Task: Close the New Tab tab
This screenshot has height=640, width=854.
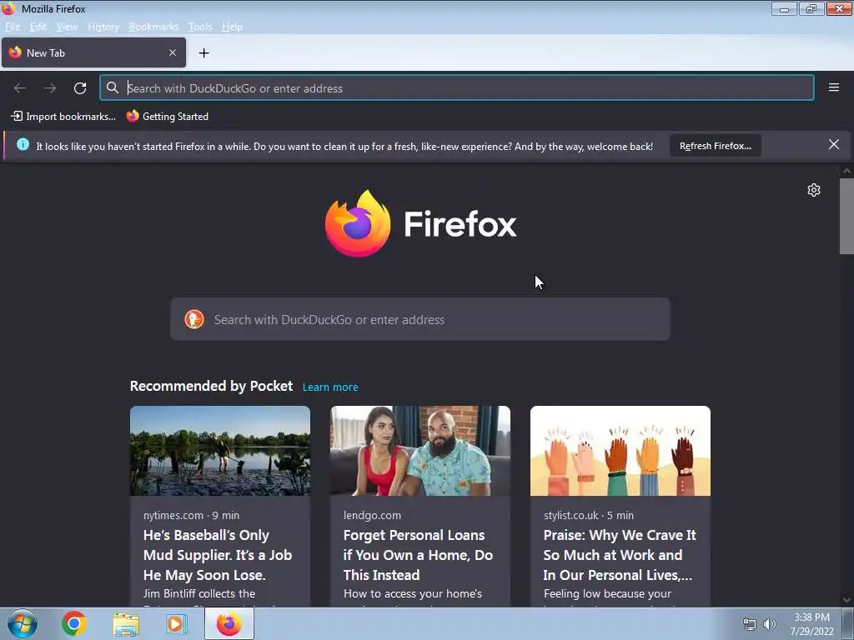Action: click(173, 52)
